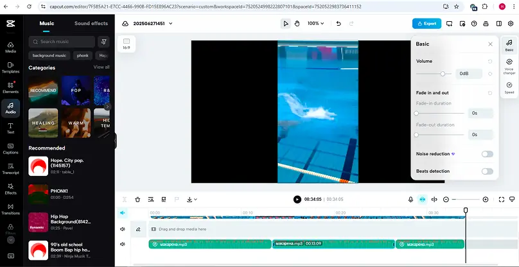Add volume keyframe diamond
This screenshot has height=267, width=519.
click(x=490, y=74)
